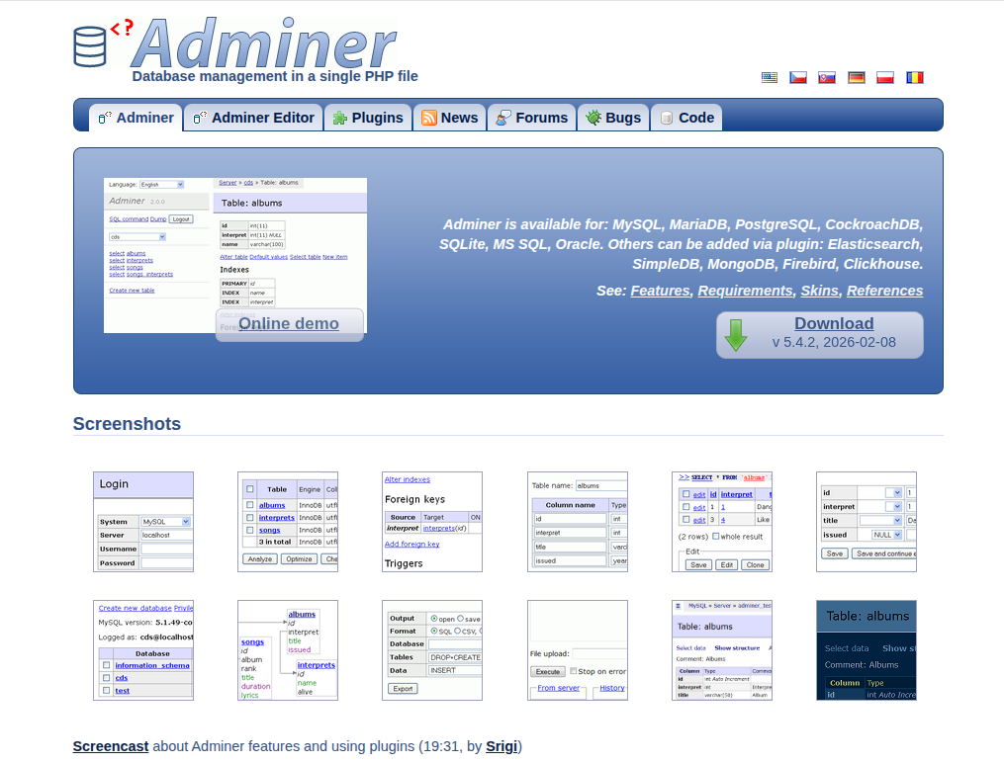Click the green download arrow icon
The image size is (1004, 764).
(737, 334)
